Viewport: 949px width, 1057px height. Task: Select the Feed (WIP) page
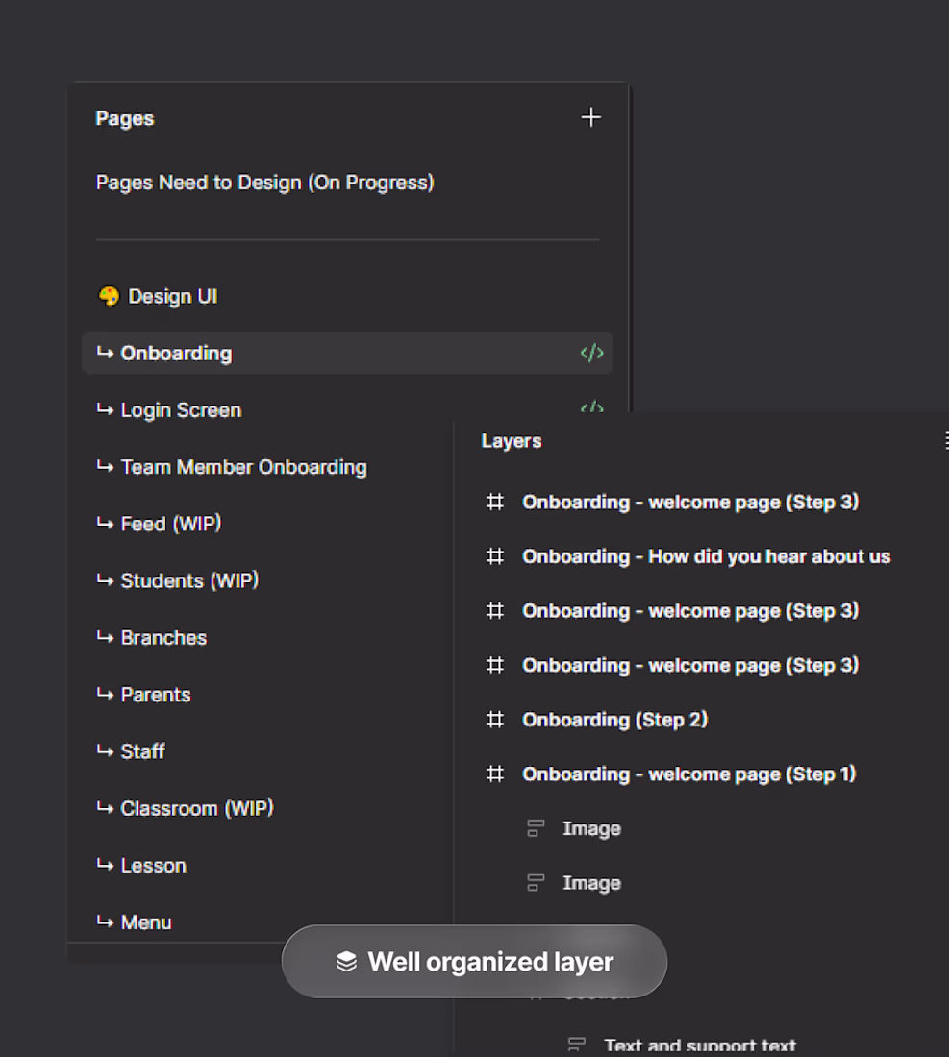tap(171, 524)
